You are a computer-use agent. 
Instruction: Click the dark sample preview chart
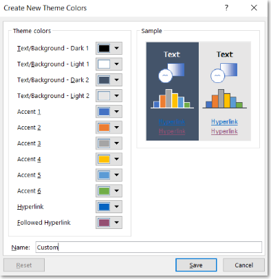point(172,99)
